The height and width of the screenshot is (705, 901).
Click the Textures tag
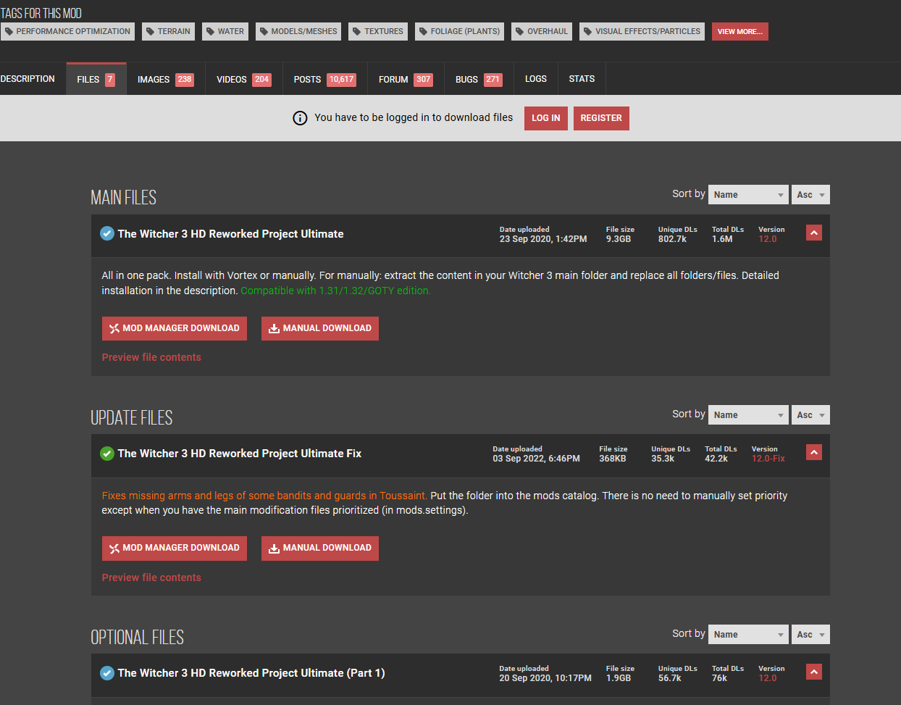tap(378, 31)
